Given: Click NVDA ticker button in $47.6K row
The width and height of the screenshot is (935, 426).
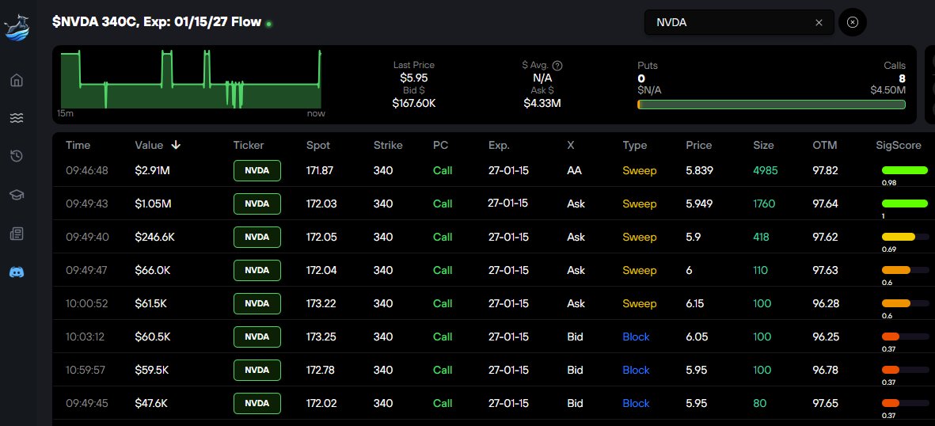Looking at the screenshot, I should (x=257, y=403).
